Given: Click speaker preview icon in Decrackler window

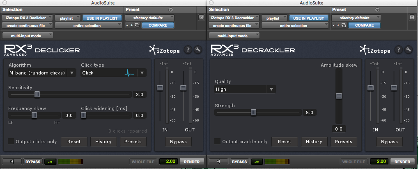Looking at the screenshot, I should click(x=218, y=162).
